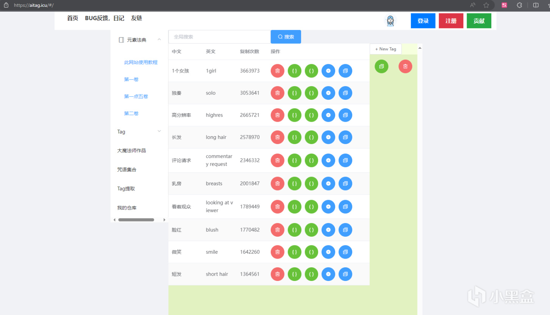Open 咒语集合 in the sidebar
Viewport: 550px width, 315px height.
pos(127,170)
